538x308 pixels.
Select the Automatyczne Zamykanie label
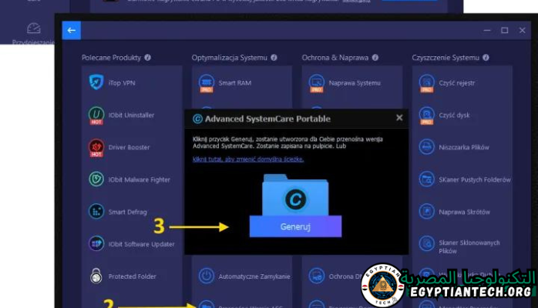click(254, 276)
